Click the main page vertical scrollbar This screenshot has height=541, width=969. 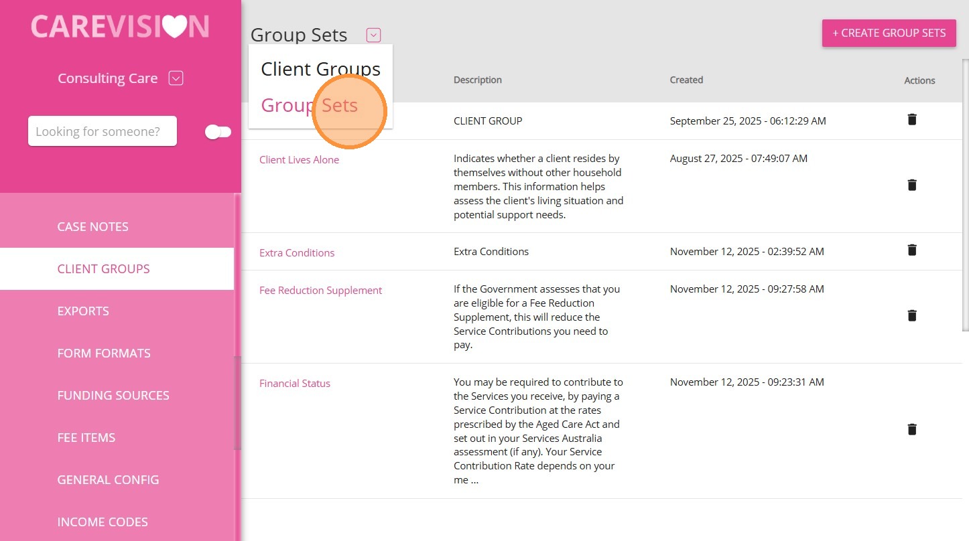965,194
